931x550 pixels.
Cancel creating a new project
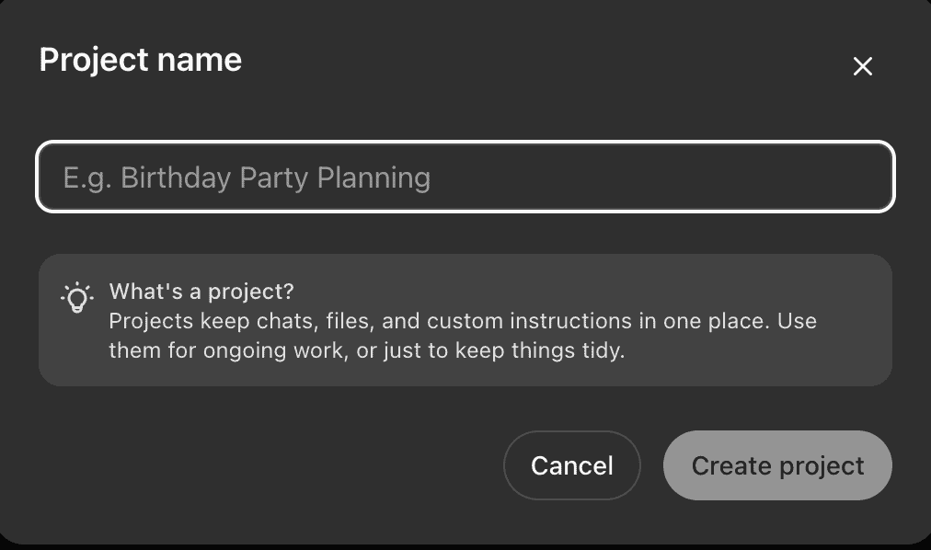click(571, 465)
